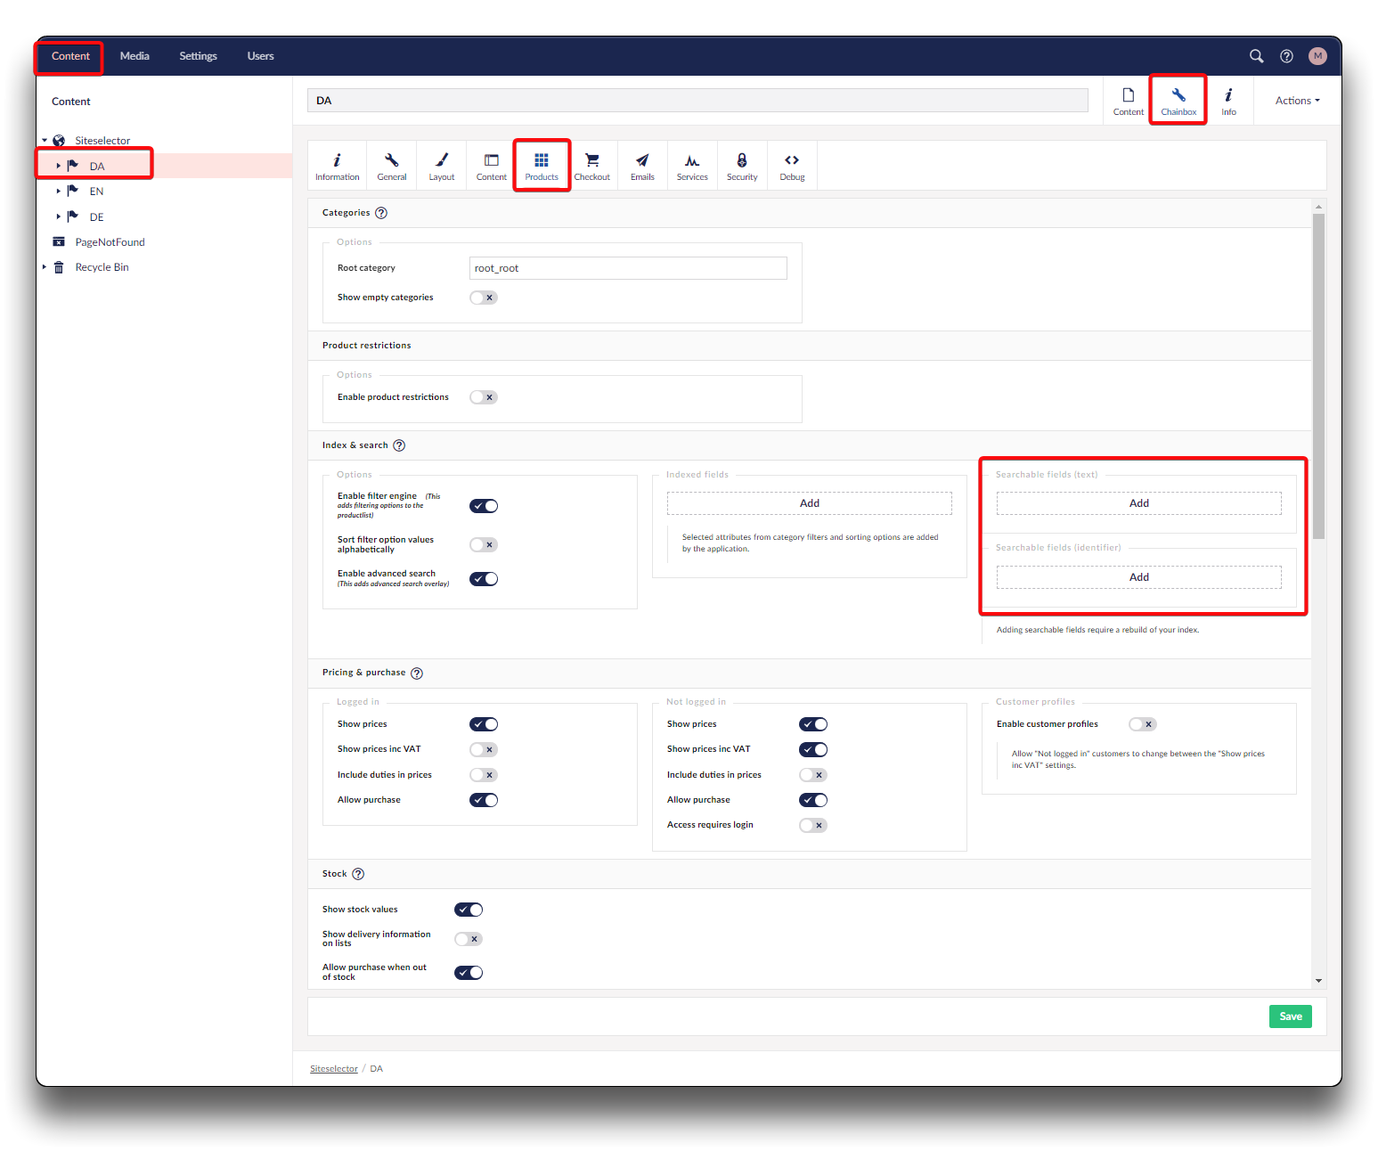
Task: Click the Debug code brackets icon
Action: click(x=792, y=166)
